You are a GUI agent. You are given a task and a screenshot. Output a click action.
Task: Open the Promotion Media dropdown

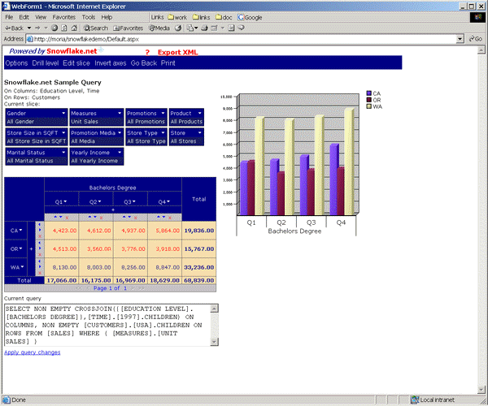coord(120,132)
